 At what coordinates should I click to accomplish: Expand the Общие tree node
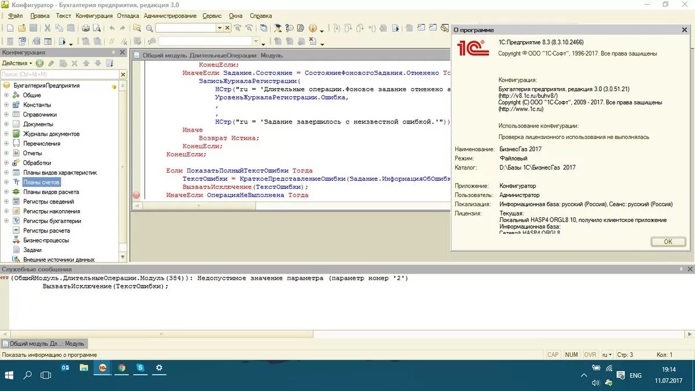6,95
